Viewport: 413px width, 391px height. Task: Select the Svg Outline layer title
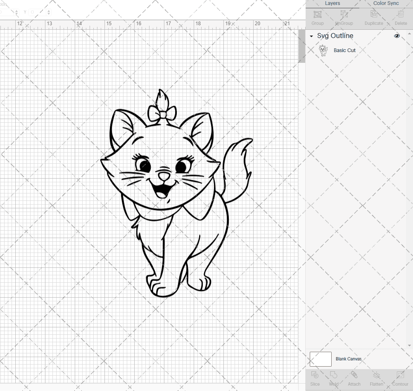[x=335, y=36]
